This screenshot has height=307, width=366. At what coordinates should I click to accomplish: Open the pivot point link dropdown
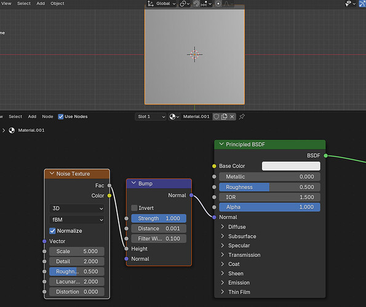point(185,4)
